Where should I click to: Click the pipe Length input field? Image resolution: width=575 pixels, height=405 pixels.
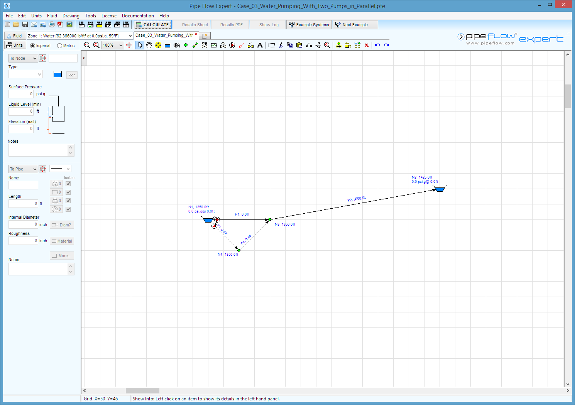(23, 204)
